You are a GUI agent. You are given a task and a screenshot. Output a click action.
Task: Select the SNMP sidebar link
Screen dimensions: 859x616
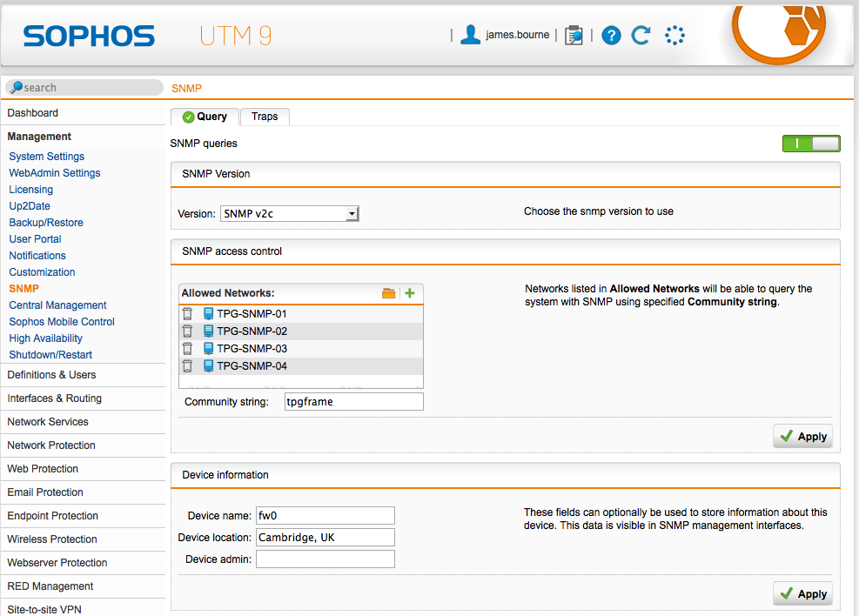click(x=23, y=289)
